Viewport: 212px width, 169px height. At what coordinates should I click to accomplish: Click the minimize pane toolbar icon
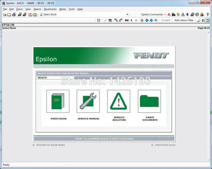(x=198, y=20)
